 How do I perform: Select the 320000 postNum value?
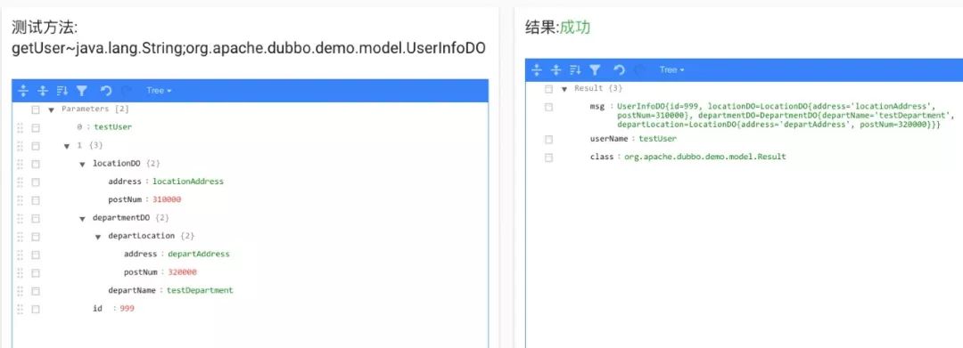pos(183,272)
